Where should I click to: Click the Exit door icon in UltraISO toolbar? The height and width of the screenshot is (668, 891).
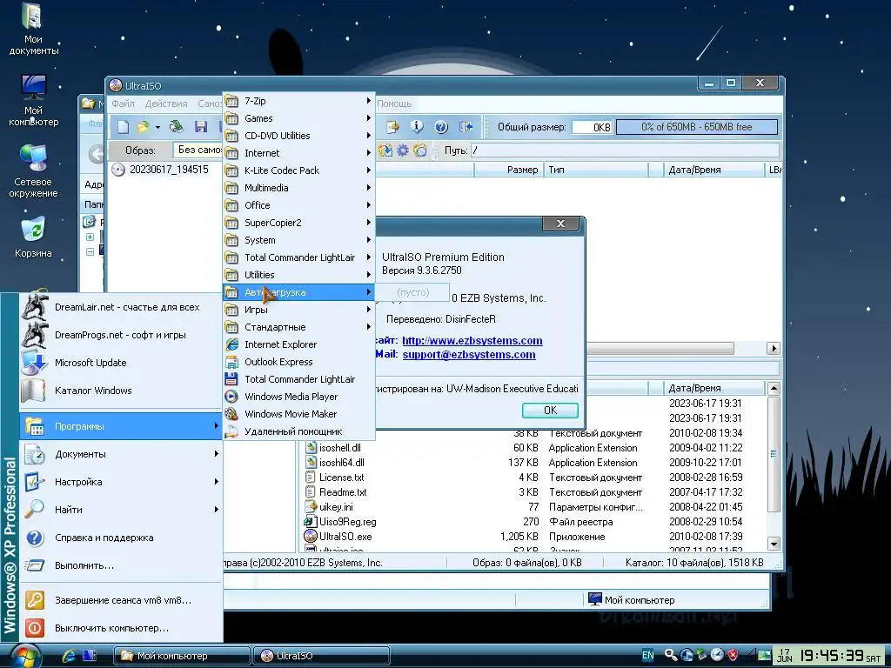click(x=466, y=127)
